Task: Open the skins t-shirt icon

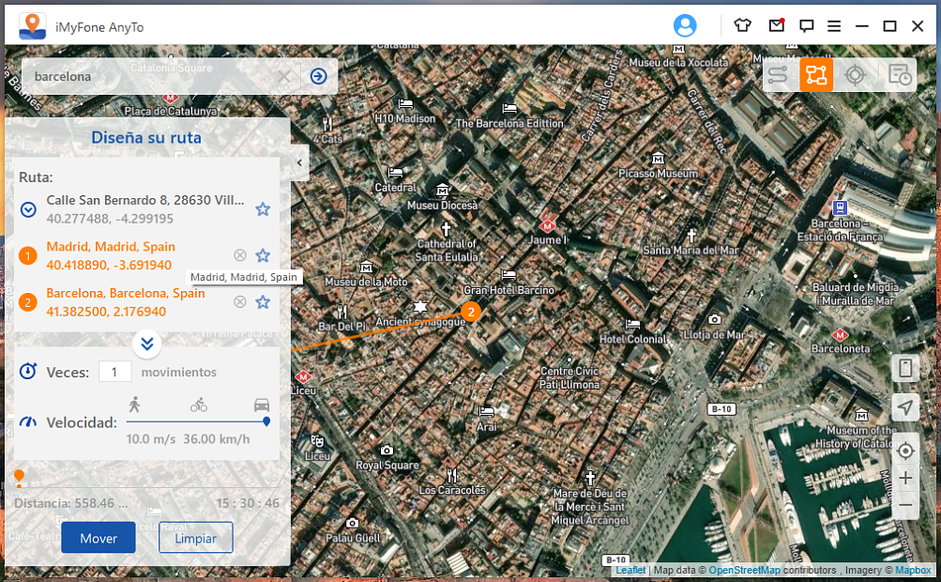Action: tap(742, 25)
